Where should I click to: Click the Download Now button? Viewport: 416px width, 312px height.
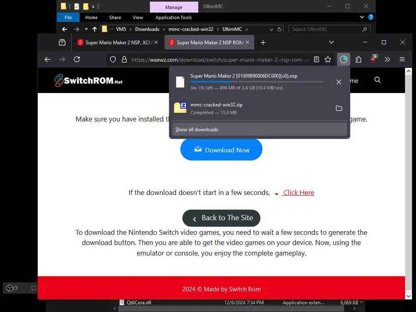tap(221, 149)
